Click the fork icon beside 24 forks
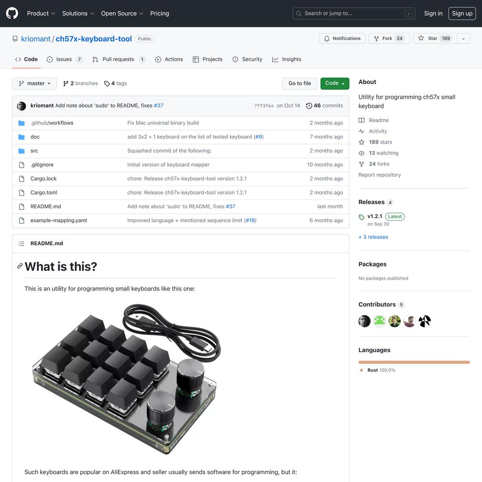Image resolution: width=482 pixels, height=482 pixels. [361, 164]
